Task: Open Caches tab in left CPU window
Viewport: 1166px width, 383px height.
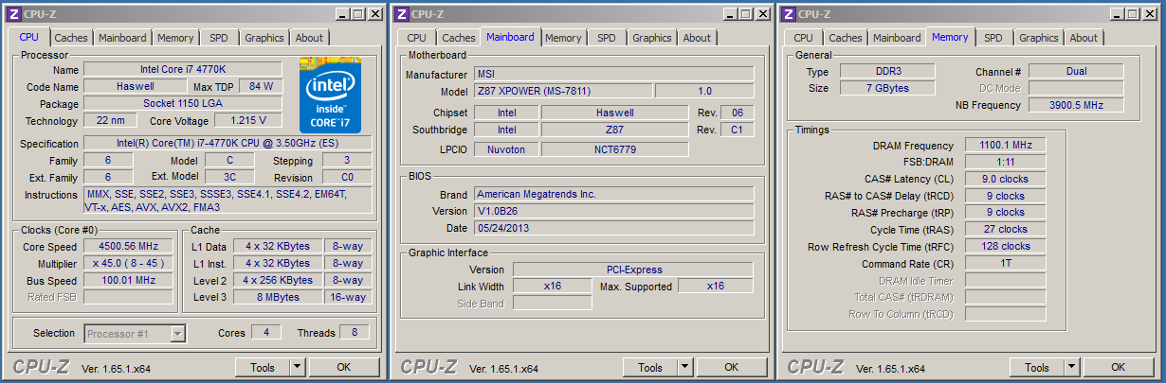Action: (71, 38)
